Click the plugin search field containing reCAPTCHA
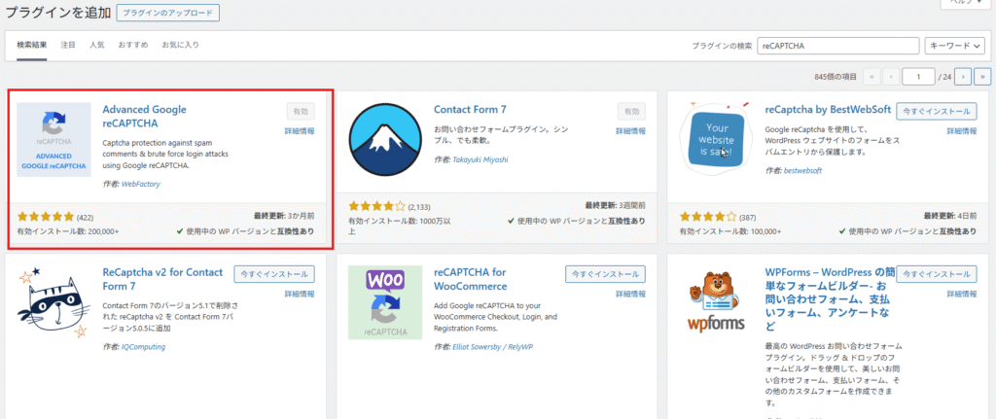This screenshot has width=996, height=419. pos(838,46)
